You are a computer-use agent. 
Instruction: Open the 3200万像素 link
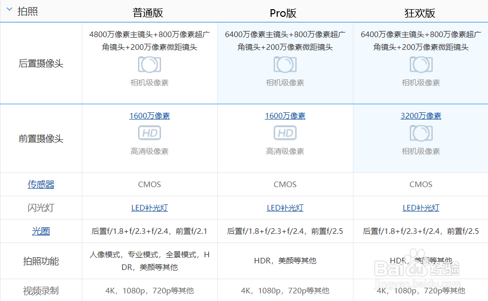(x=421, y=116)
